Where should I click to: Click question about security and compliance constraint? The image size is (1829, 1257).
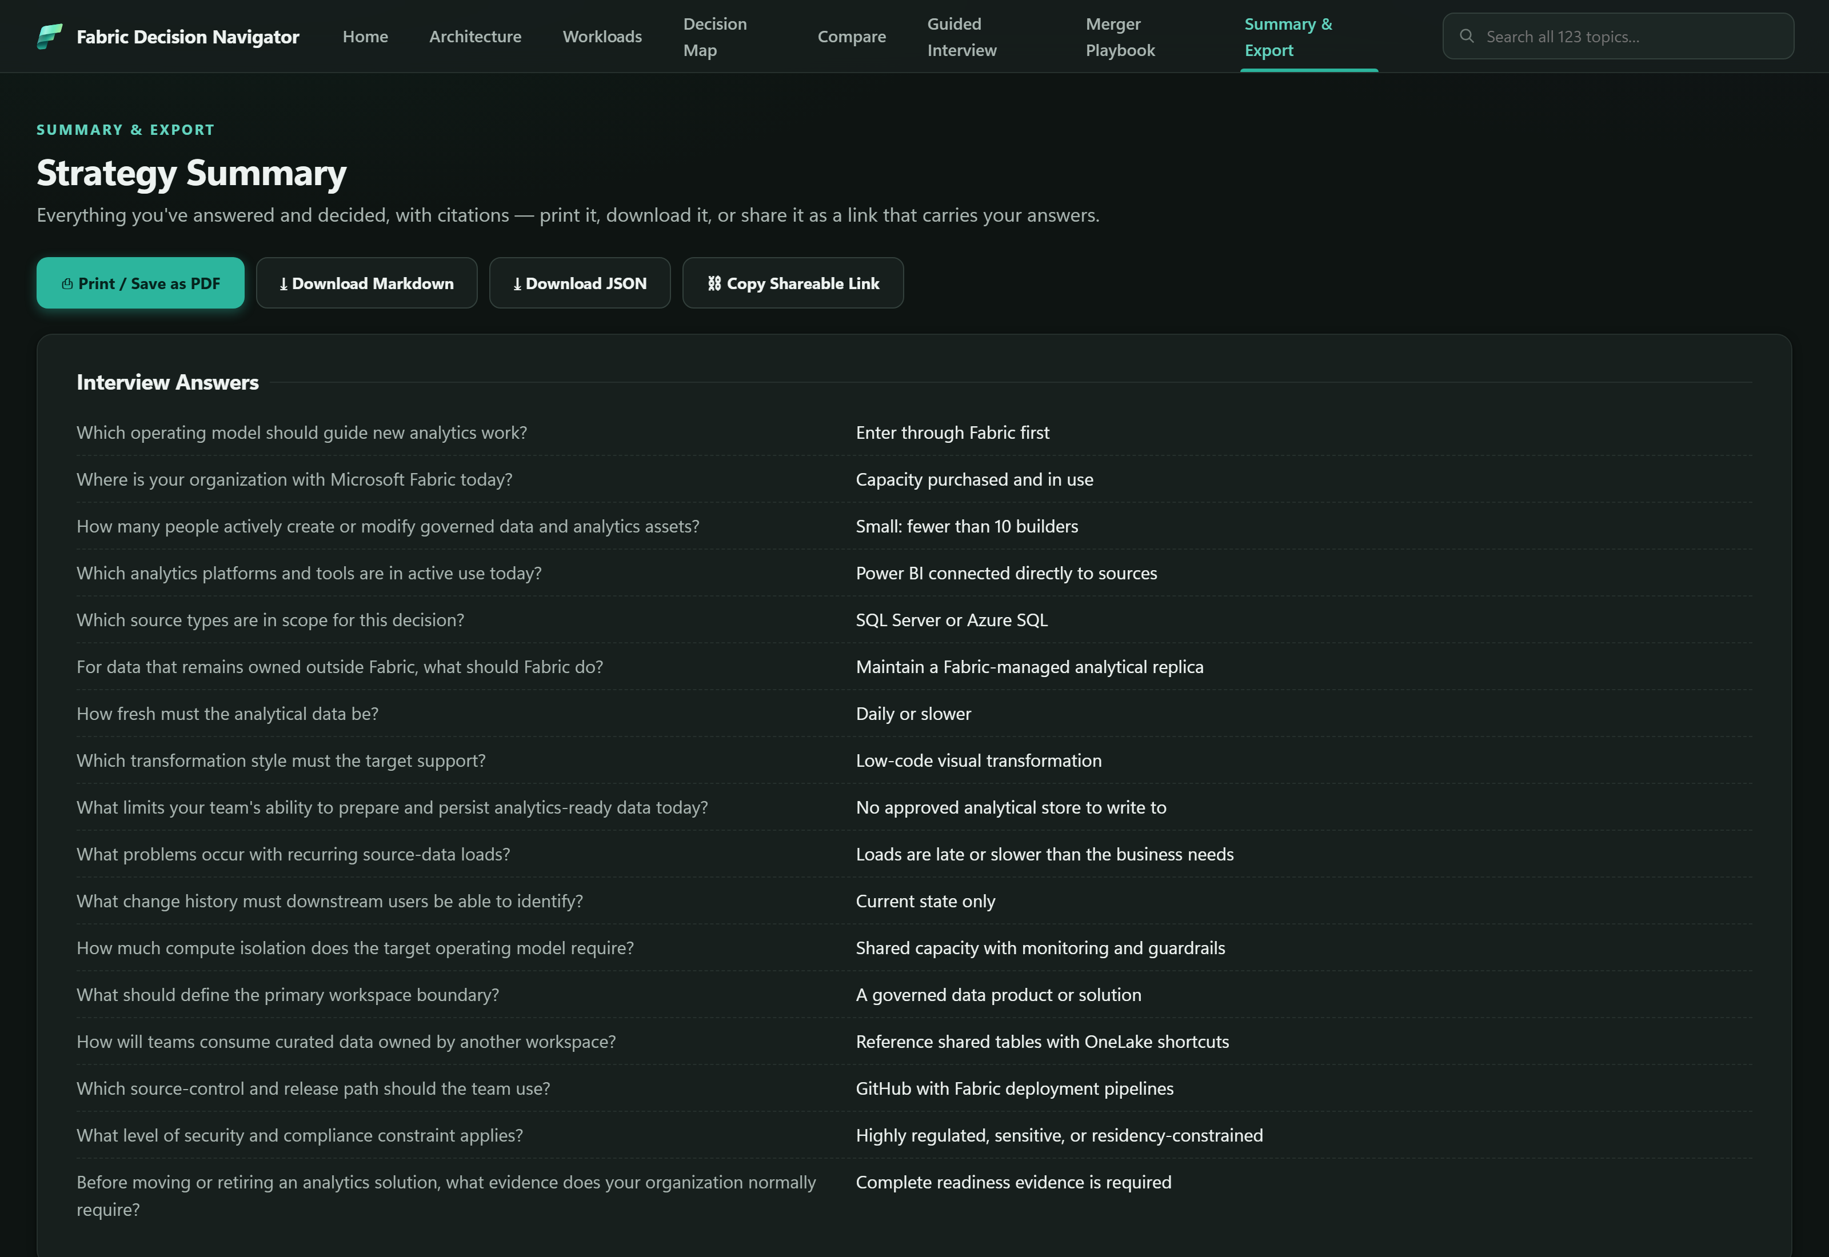299,1136
